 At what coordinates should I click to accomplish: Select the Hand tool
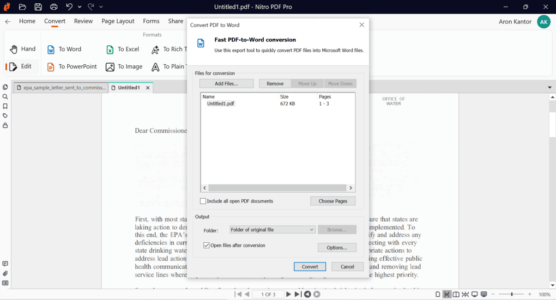point(23,49)
